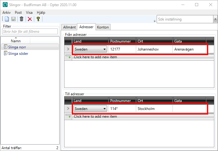The image size is (218, 151).
Task: Open the Arkiv menu
Action: point(6,12)
